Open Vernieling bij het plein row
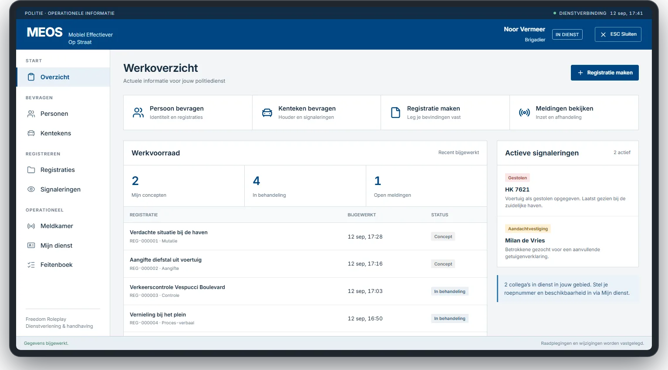 305,319
